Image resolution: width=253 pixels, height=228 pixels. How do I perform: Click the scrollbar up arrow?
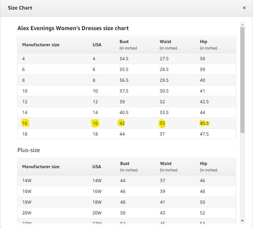[242, 25]
